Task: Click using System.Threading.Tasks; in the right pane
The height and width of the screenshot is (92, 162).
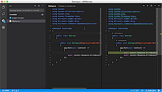Action: point(122,16)
